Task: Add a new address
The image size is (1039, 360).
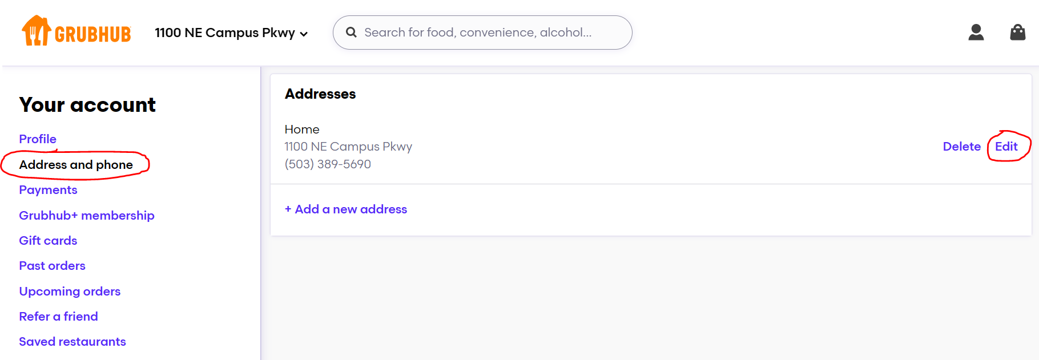Action: coord(346,209)
